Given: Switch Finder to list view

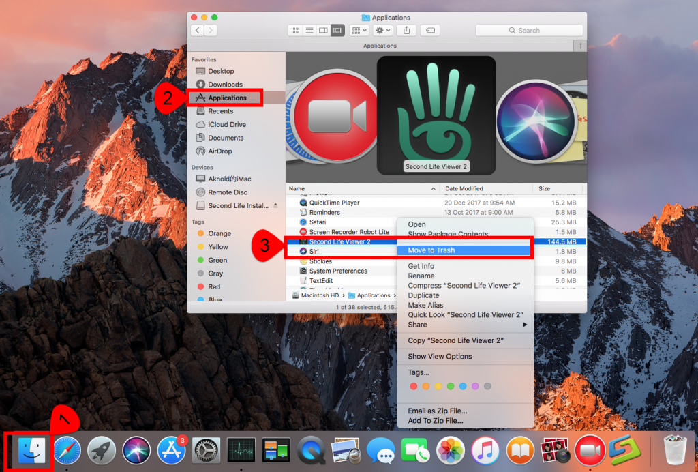Looking at the screenshot, I should tap(309, 31).
